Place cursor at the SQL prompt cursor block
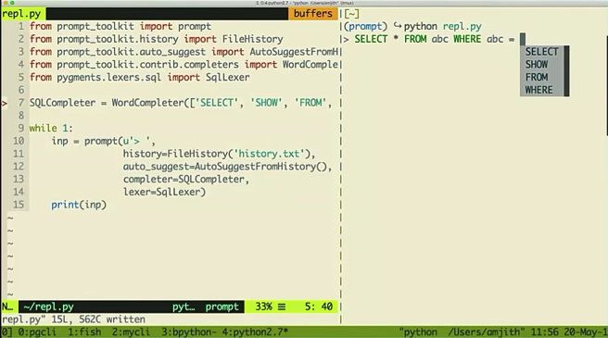This screenshot has width=608, height=338. pyautogui.click(x=523, y=39)
